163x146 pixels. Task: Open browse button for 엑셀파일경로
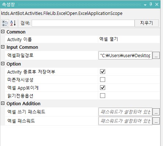pyautogui.click(x=156, y=56)
